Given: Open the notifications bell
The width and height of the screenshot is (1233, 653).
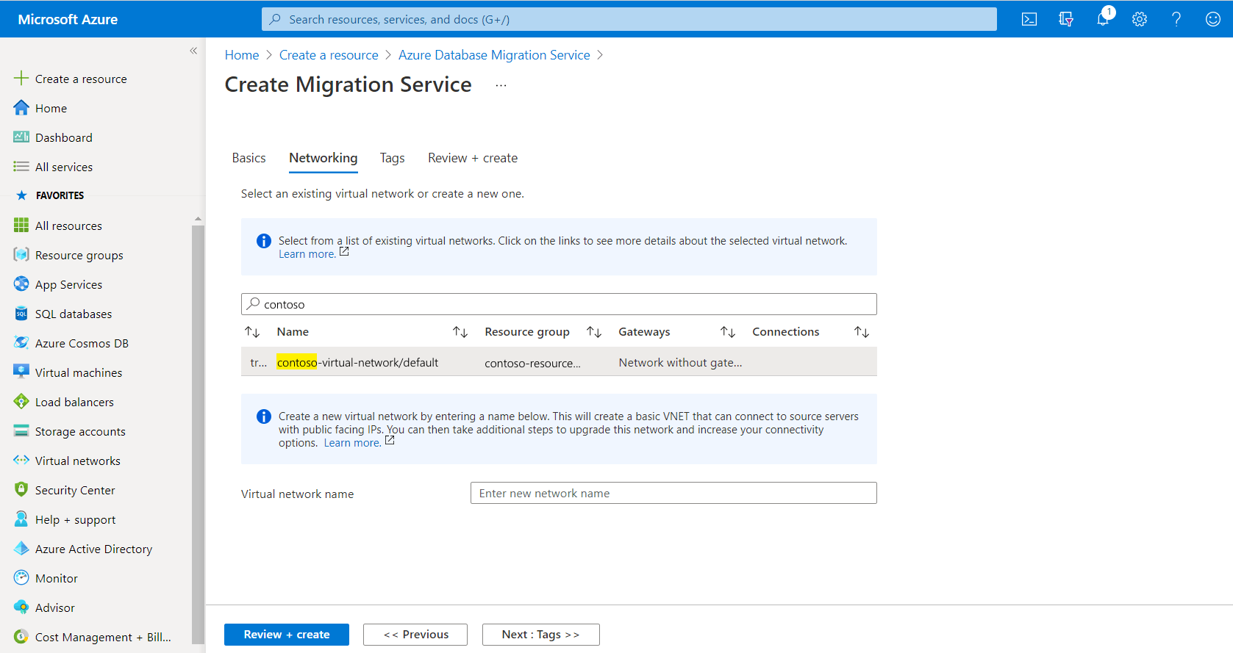Looking at the screenshot, I should pos(1103,20).
